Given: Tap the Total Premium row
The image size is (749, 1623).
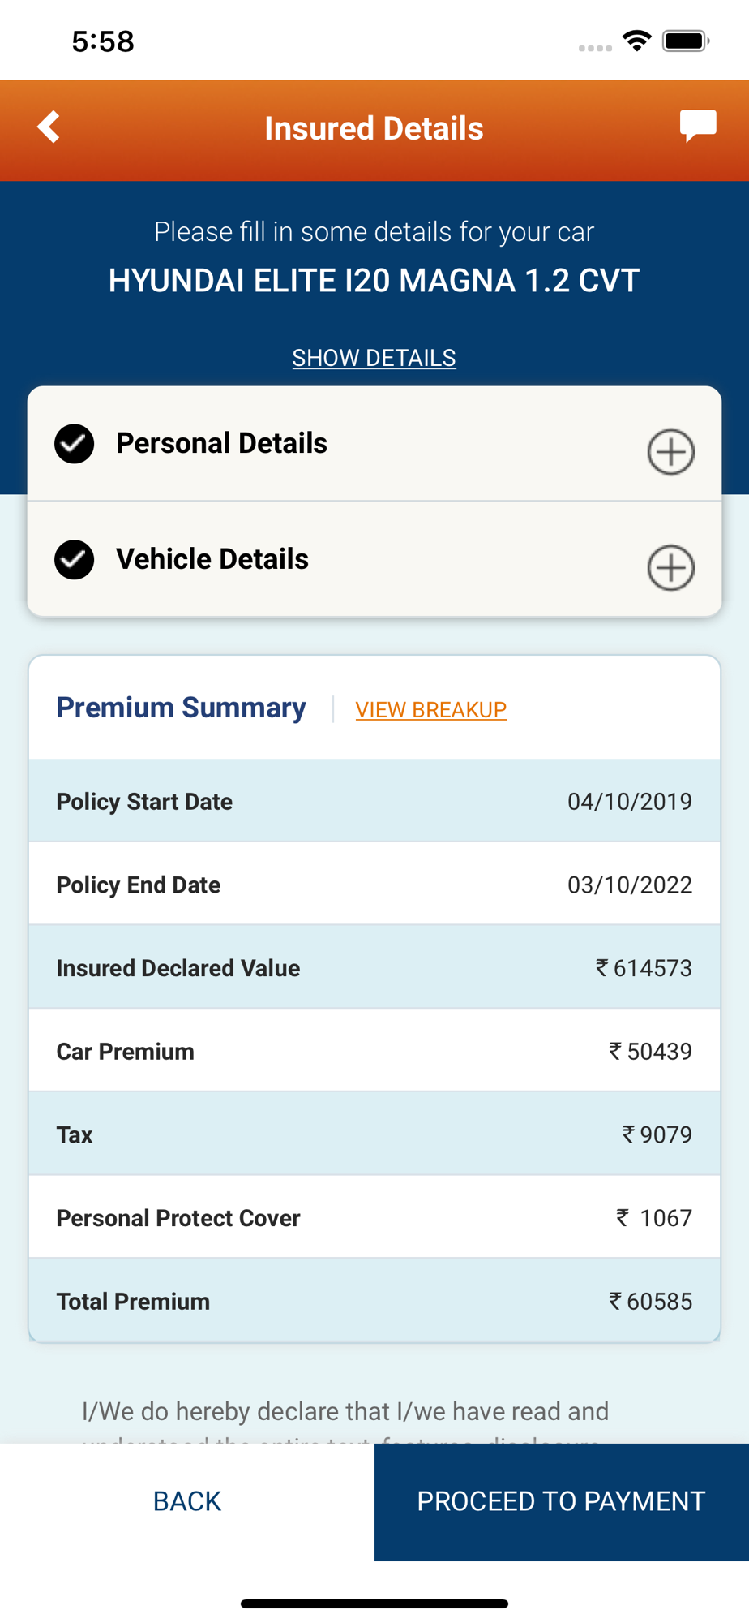Looking at the screenshot, I should pos(374,1301).
